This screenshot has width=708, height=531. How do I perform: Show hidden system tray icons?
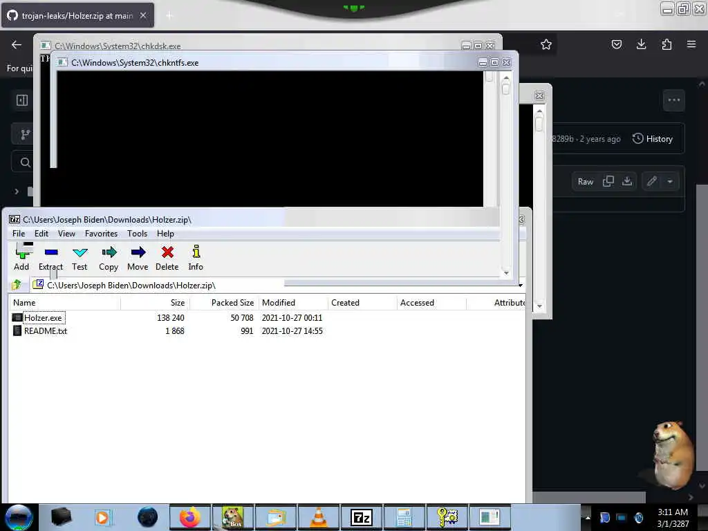point(588,517)
